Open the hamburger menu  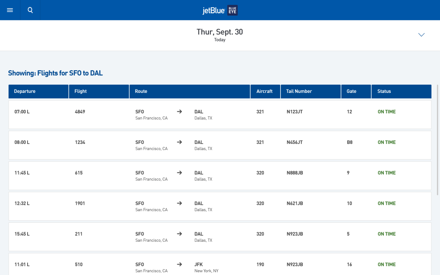pyautogui.click(x=10, y=10)
